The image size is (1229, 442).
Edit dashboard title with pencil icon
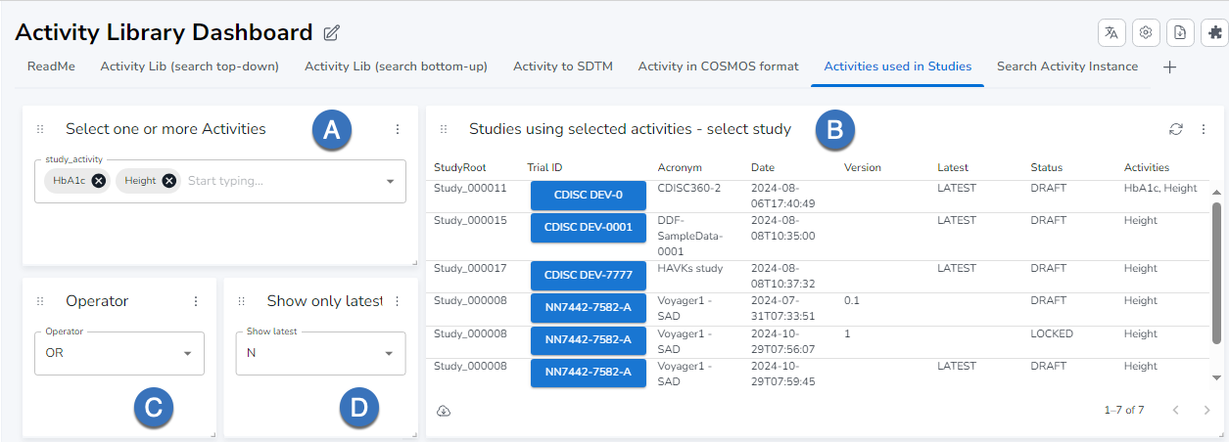(331, 33)
